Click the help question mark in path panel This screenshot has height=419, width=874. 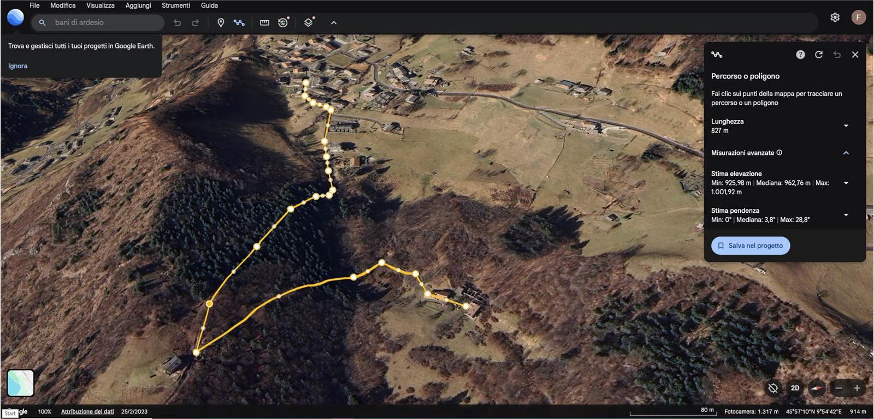(x=800, y=55)
